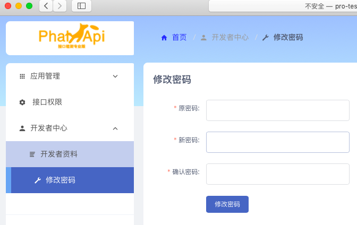Click the user icon in breadcrumb
The height and width of the screenshot is (225, 357).
coord(203,38)
